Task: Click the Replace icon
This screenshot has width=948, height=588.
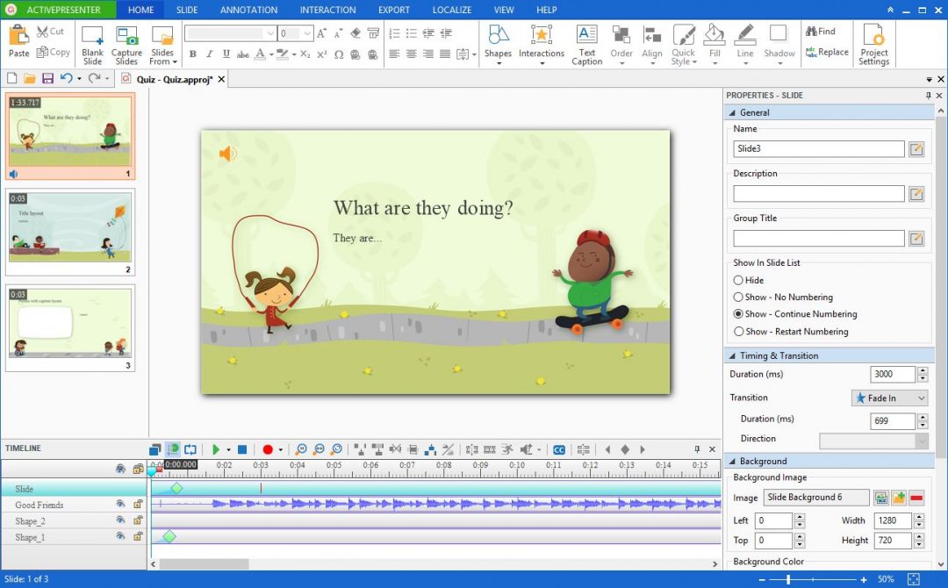Action: [827, 51]
